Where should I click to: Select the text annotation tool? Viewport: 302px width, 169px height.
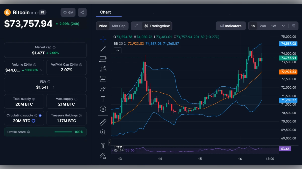[x=103, y=99]
